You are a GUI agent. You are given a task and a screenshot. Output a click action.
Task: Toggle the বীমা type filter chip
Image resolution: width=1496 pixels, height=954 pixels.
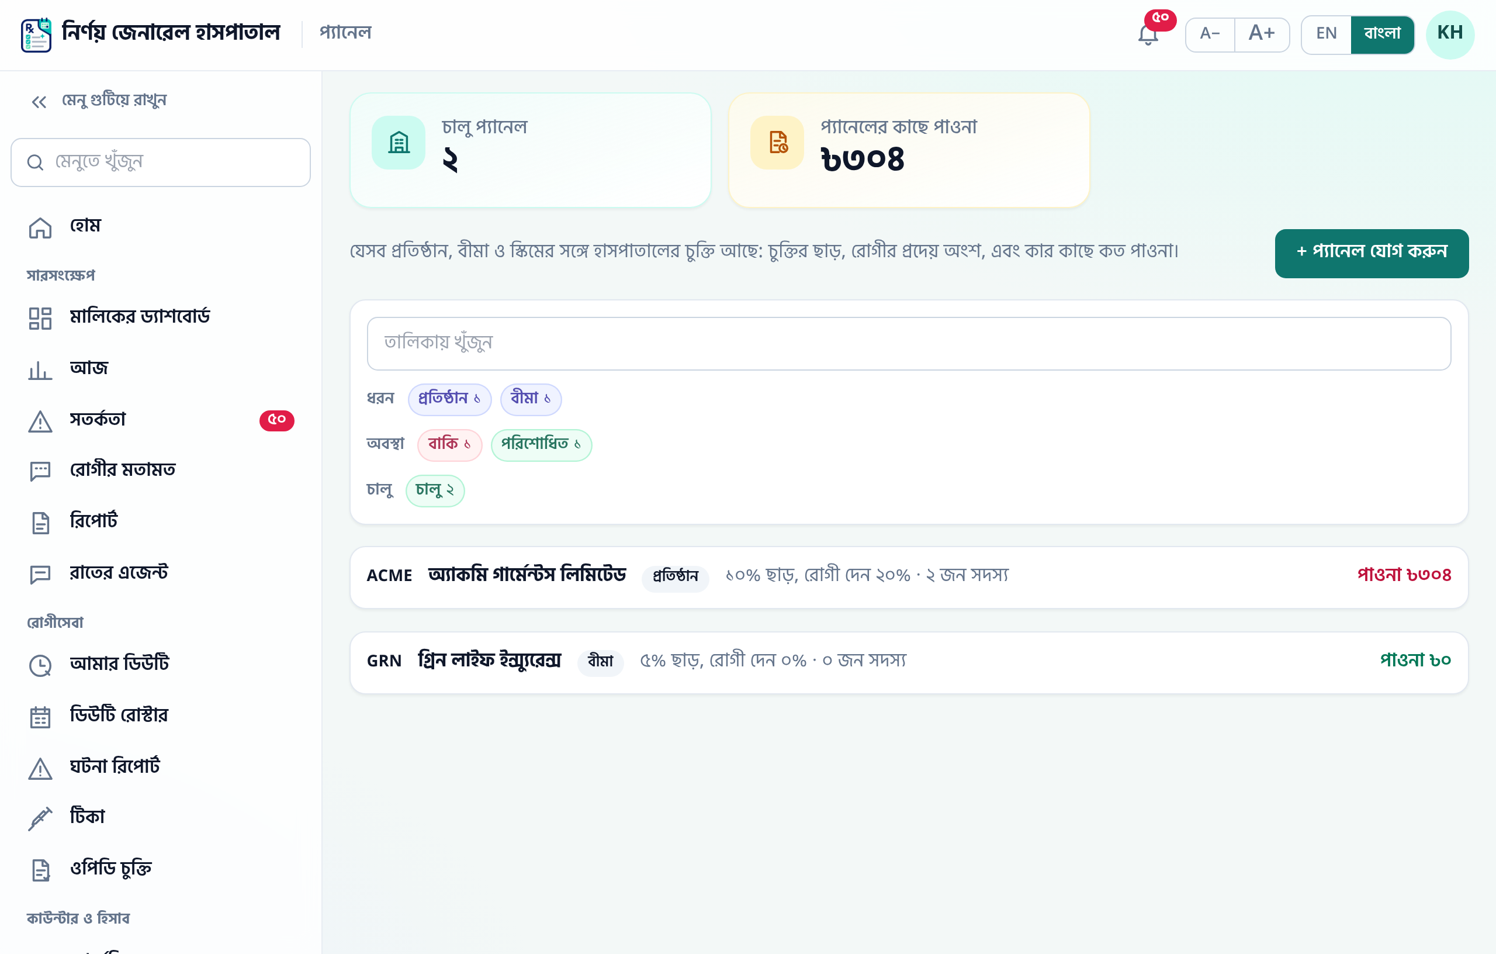[531, 399]
